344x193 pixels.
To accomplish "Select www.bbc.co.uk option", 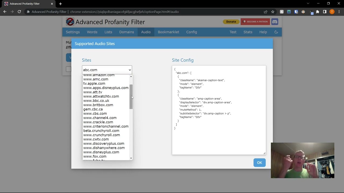I will point(106,101).
